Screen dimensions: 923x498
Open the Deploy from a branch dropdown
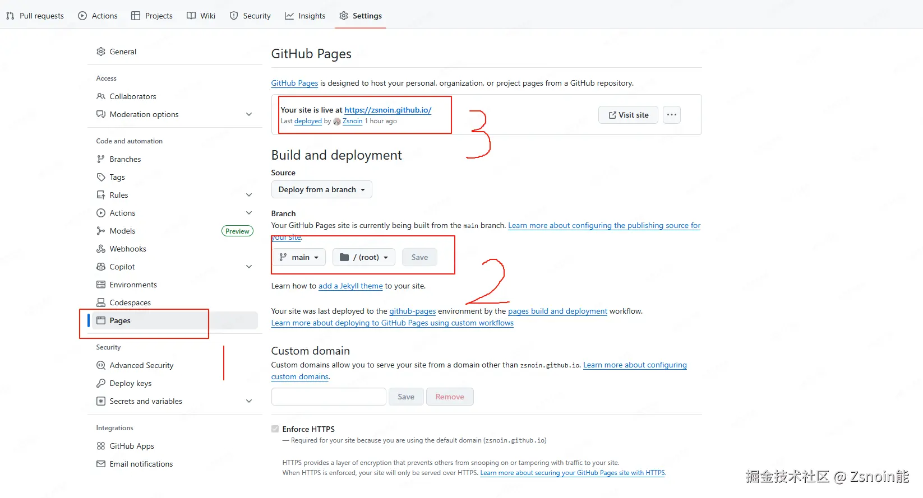pyautogui.click(x=322, y=189)
